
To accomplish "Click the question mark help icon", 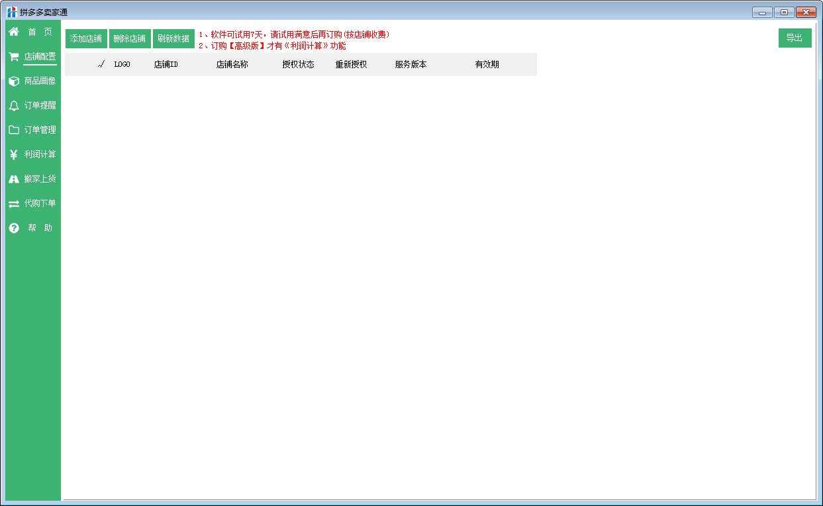I will (13, 228).
